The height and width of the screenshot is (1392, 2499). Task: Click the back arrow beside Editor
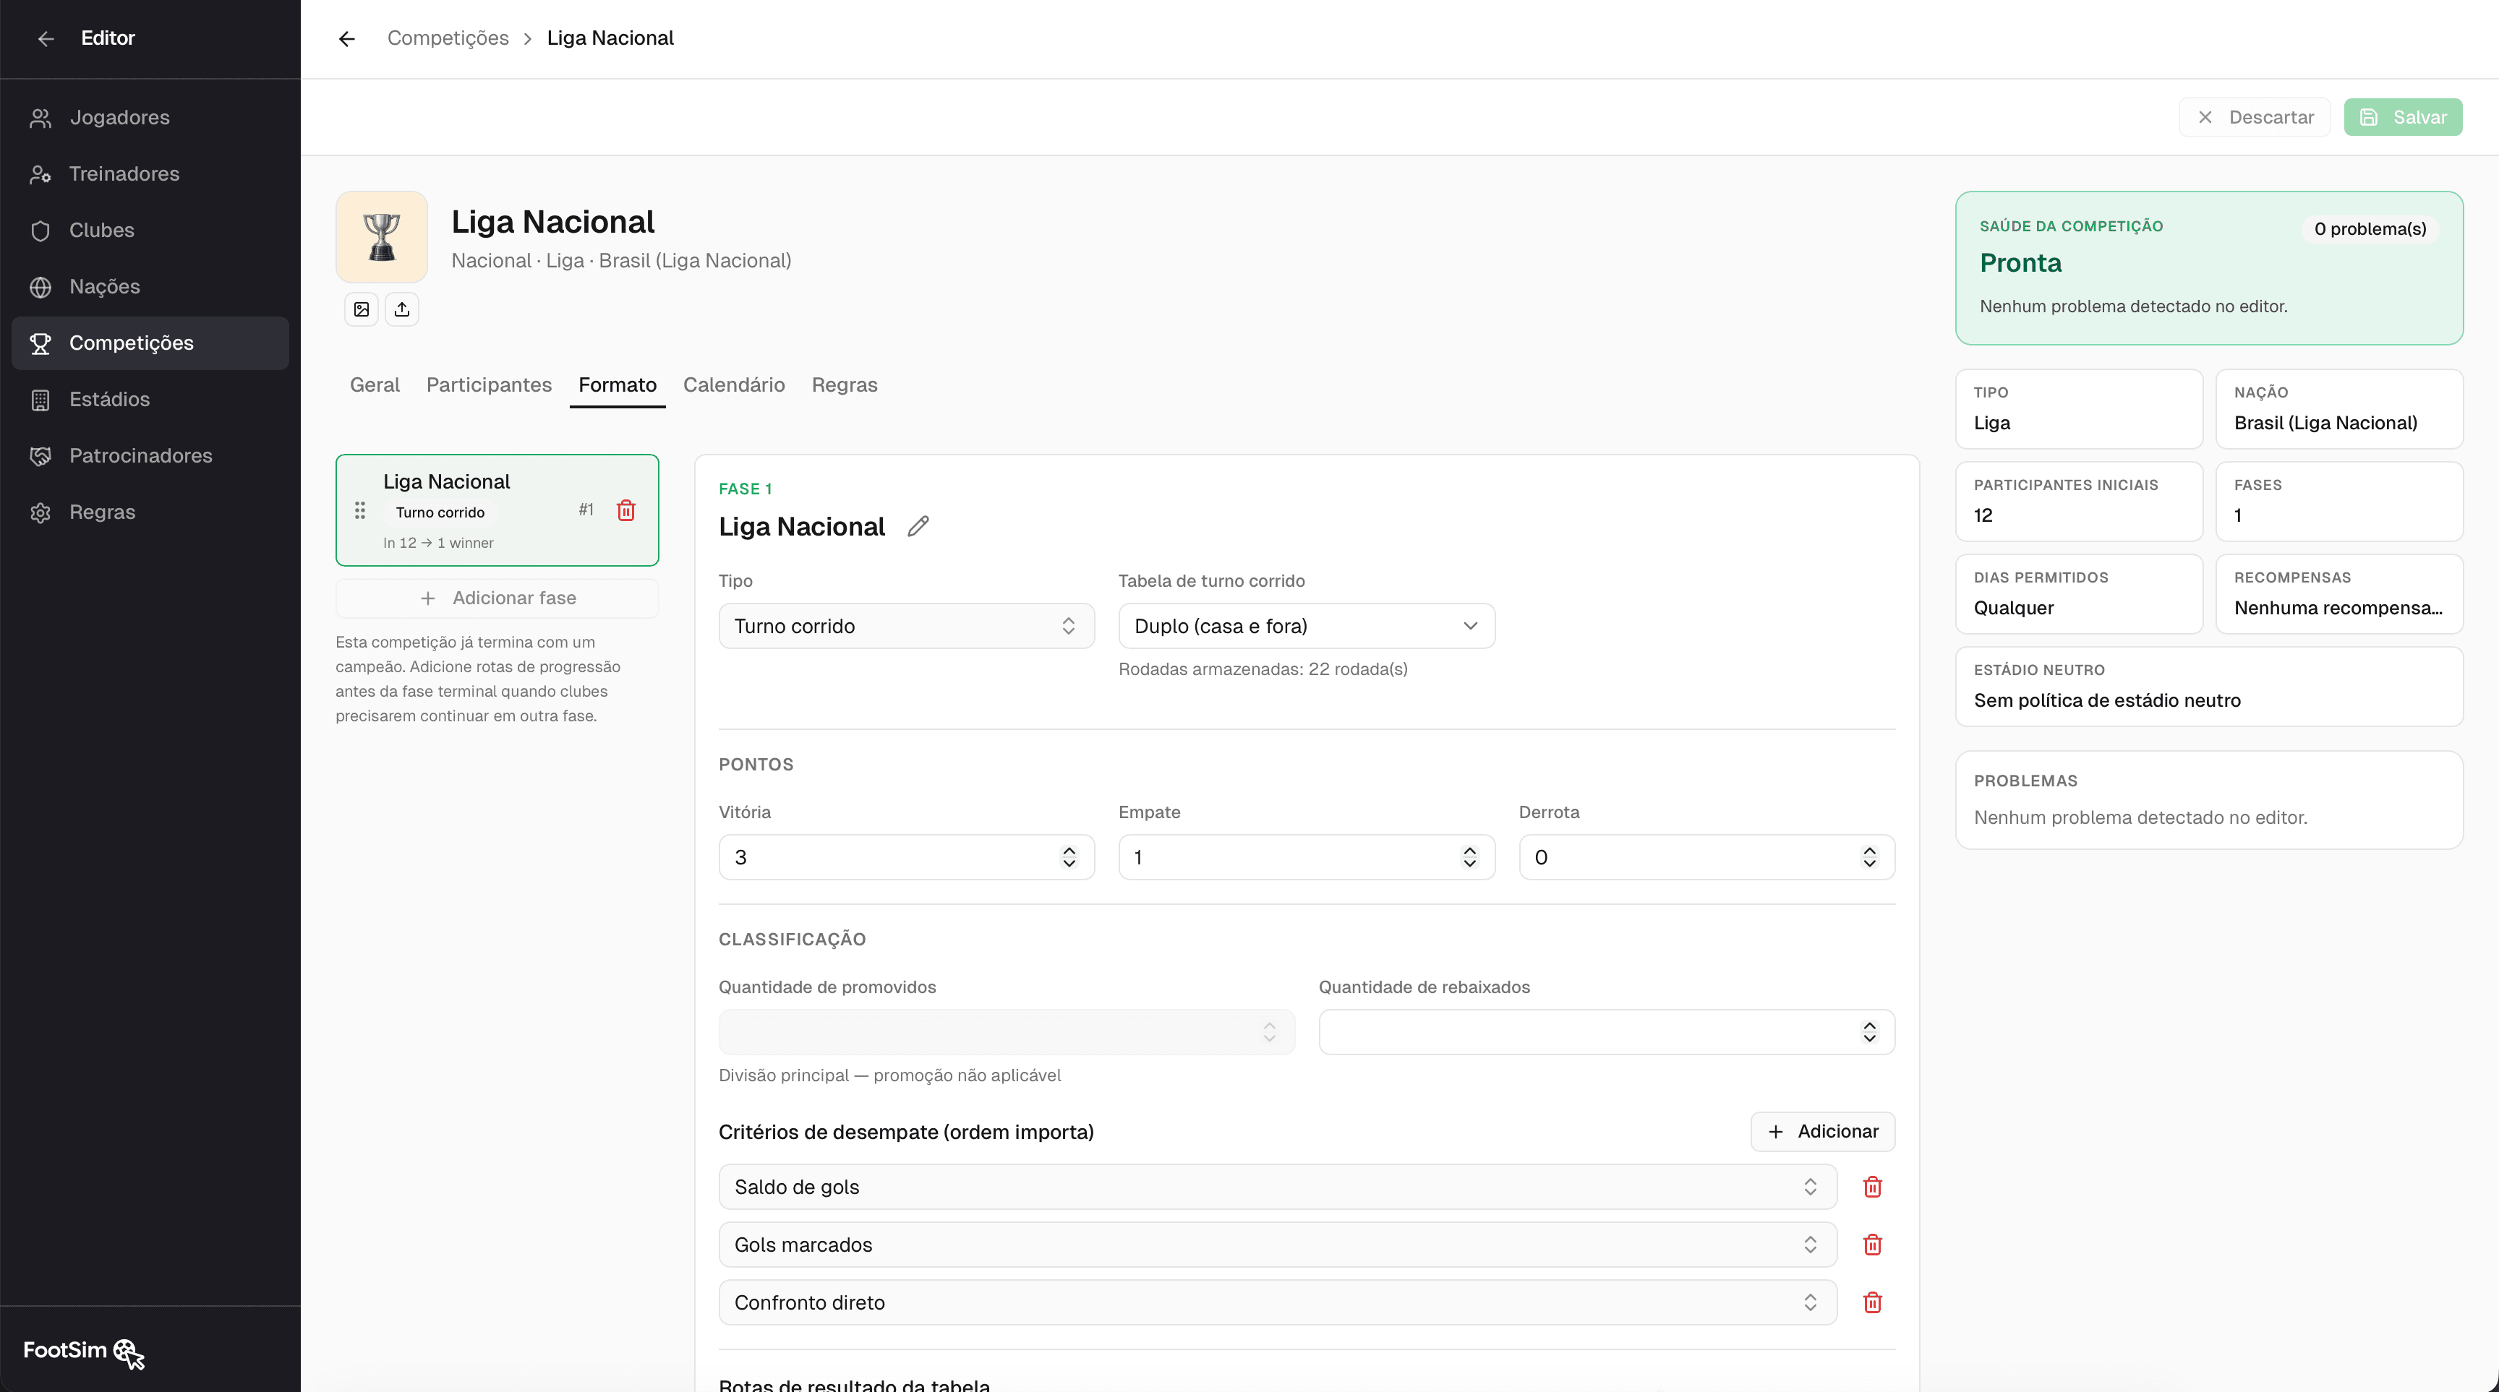point(46,39)
